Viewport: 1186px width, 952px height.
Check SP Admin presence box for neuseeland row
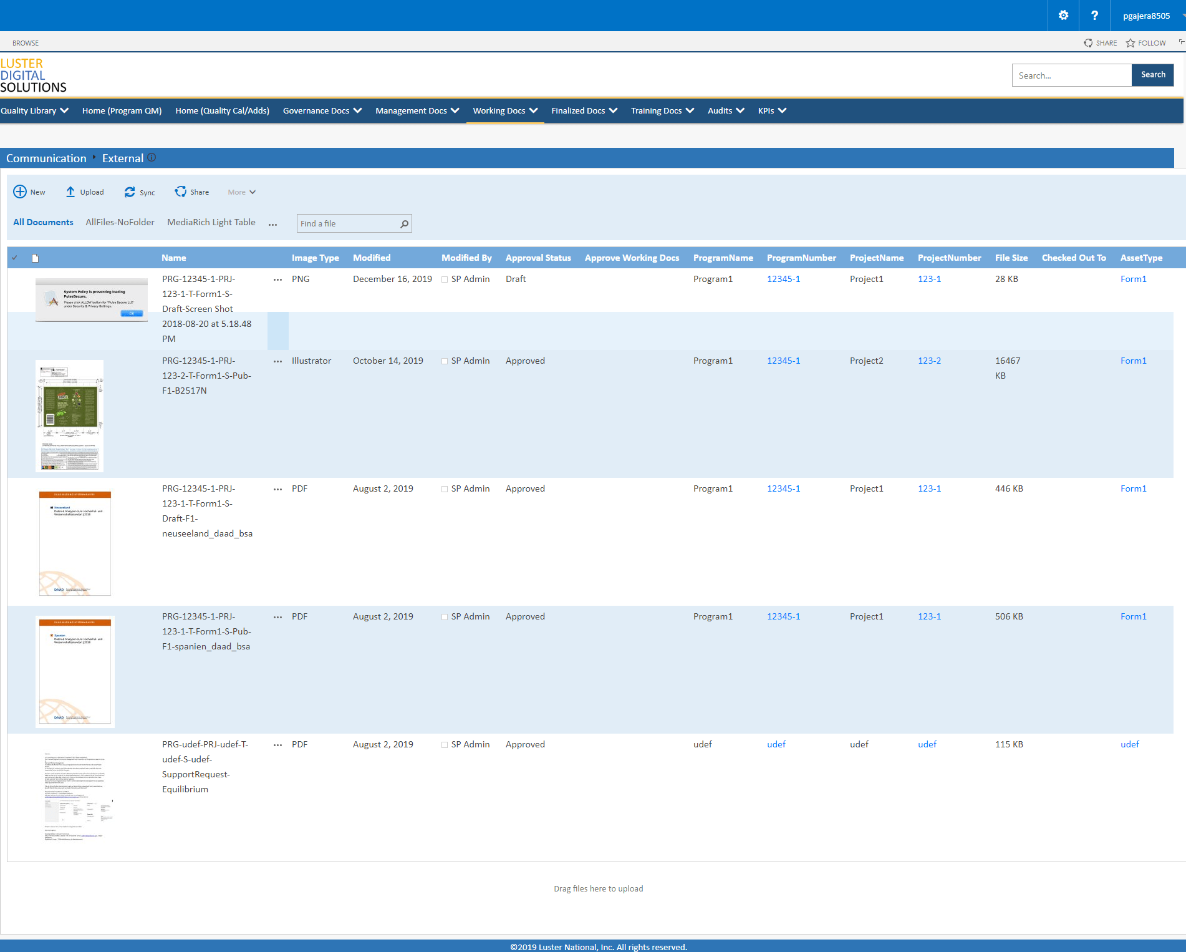point(445,489)
